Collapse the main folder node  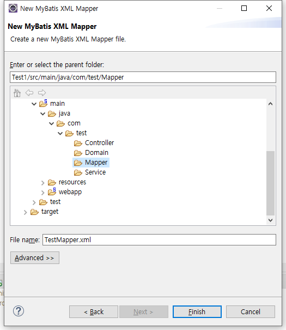34,104
